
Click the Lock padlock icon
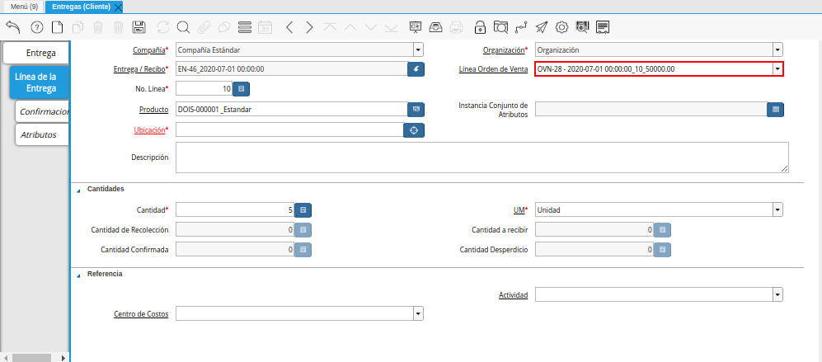pyautogui.click(x=480, y=27)
